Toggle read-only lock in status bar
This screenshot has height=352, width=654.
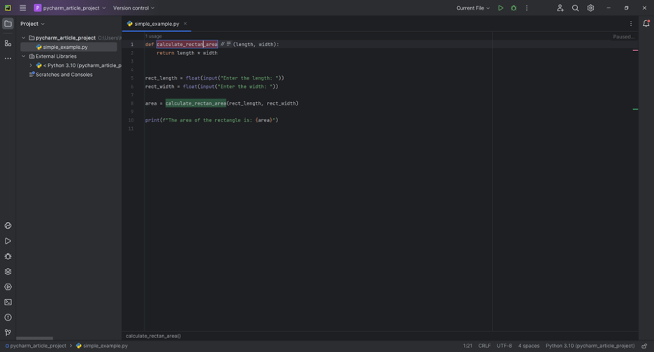click(644, 346)
